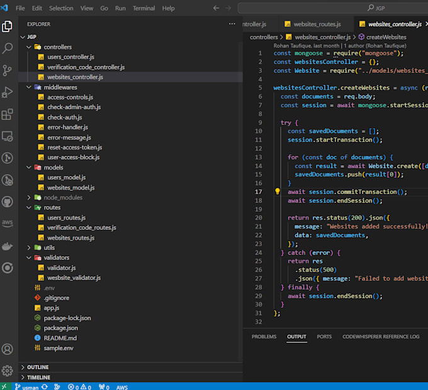
Task: Open the Go menu
Action: (x=104, y=8)
